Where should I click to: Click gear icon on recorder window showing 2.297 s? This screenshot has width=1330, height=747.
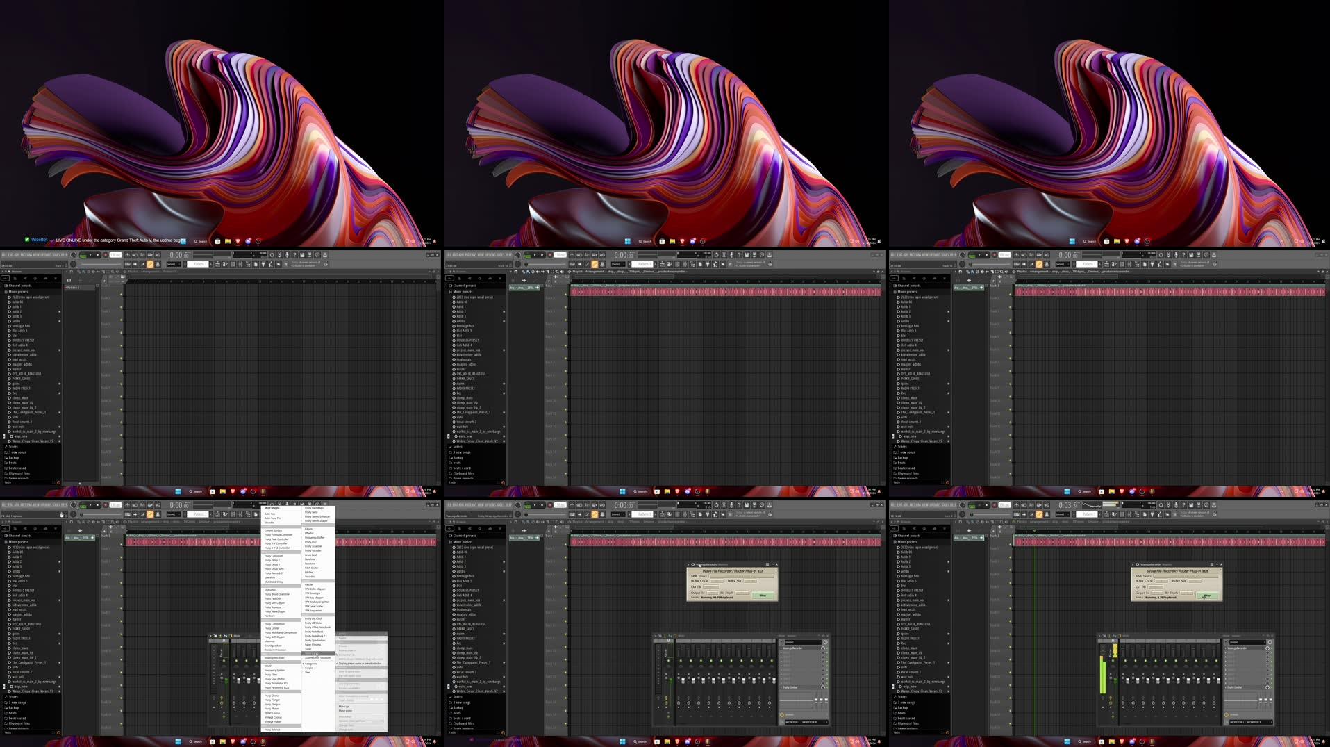pyautogui.click(x=1137, y=564)
